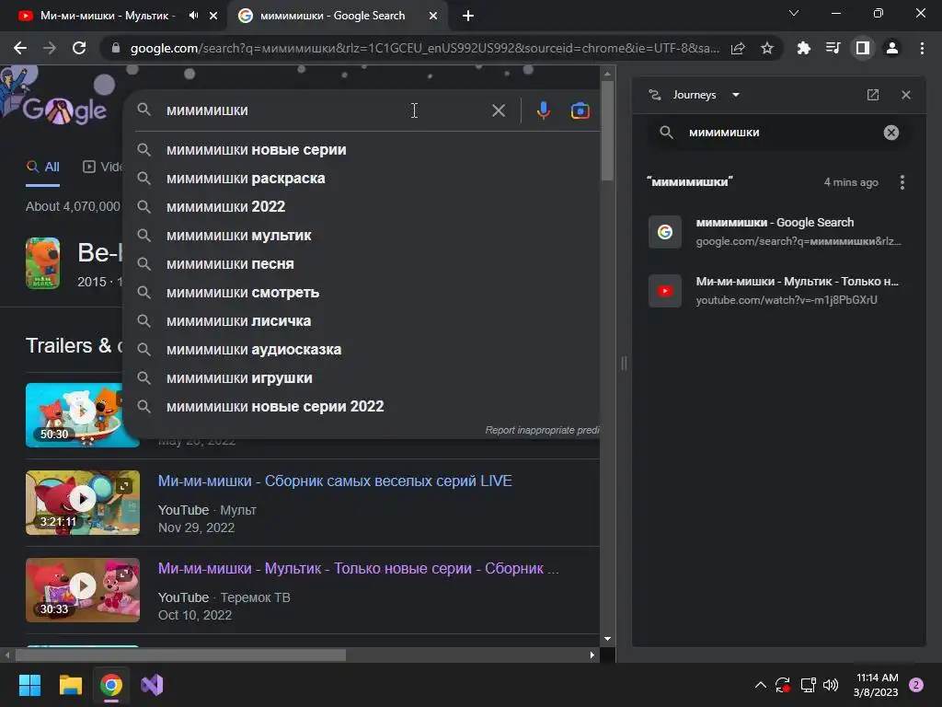Open the volume control tray icon
The height and width of the screenshot is (707, 942).
831,685
